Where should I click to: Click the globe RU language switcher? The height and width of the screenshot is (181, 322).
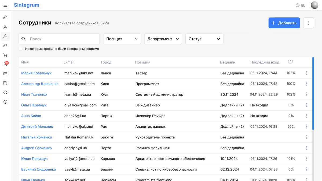coord(301,5)
